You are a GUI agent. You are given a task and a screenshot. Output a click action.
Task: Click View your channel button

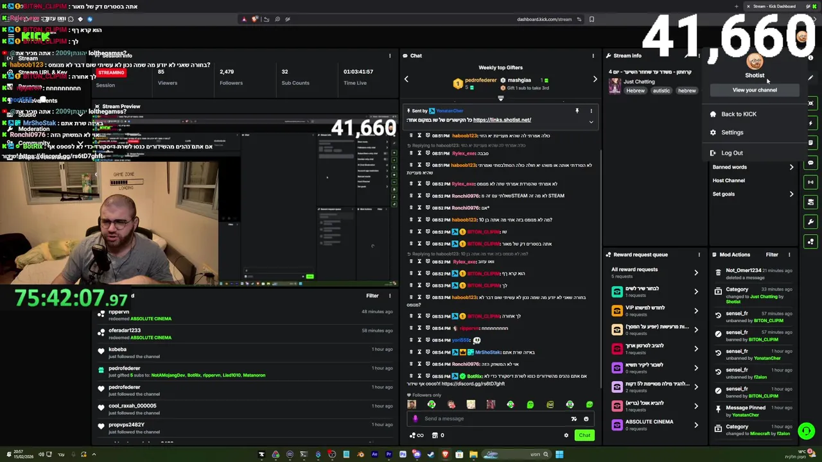tap(755, 90)
